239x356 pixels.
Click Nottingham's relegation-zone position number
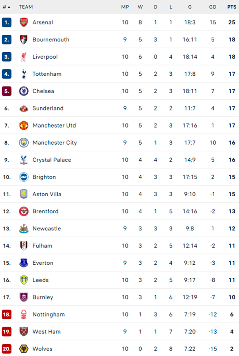point(6,314)
